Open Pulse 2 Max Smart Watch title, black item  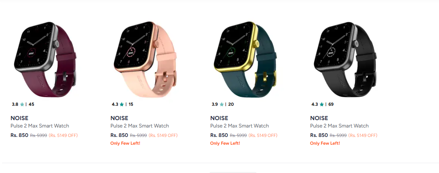tap(339, 126)
